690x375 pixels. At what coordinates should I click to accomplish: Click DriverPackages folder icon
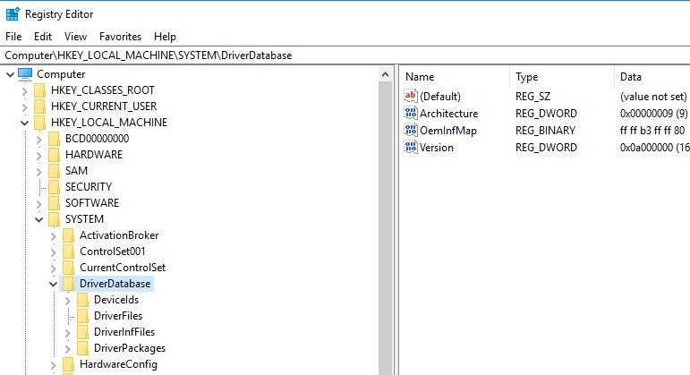tap(82, 348)
